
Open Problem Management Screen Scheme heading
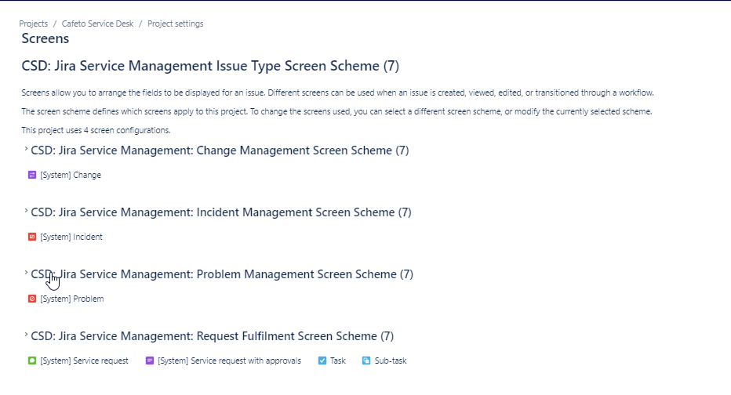[222, 274]
